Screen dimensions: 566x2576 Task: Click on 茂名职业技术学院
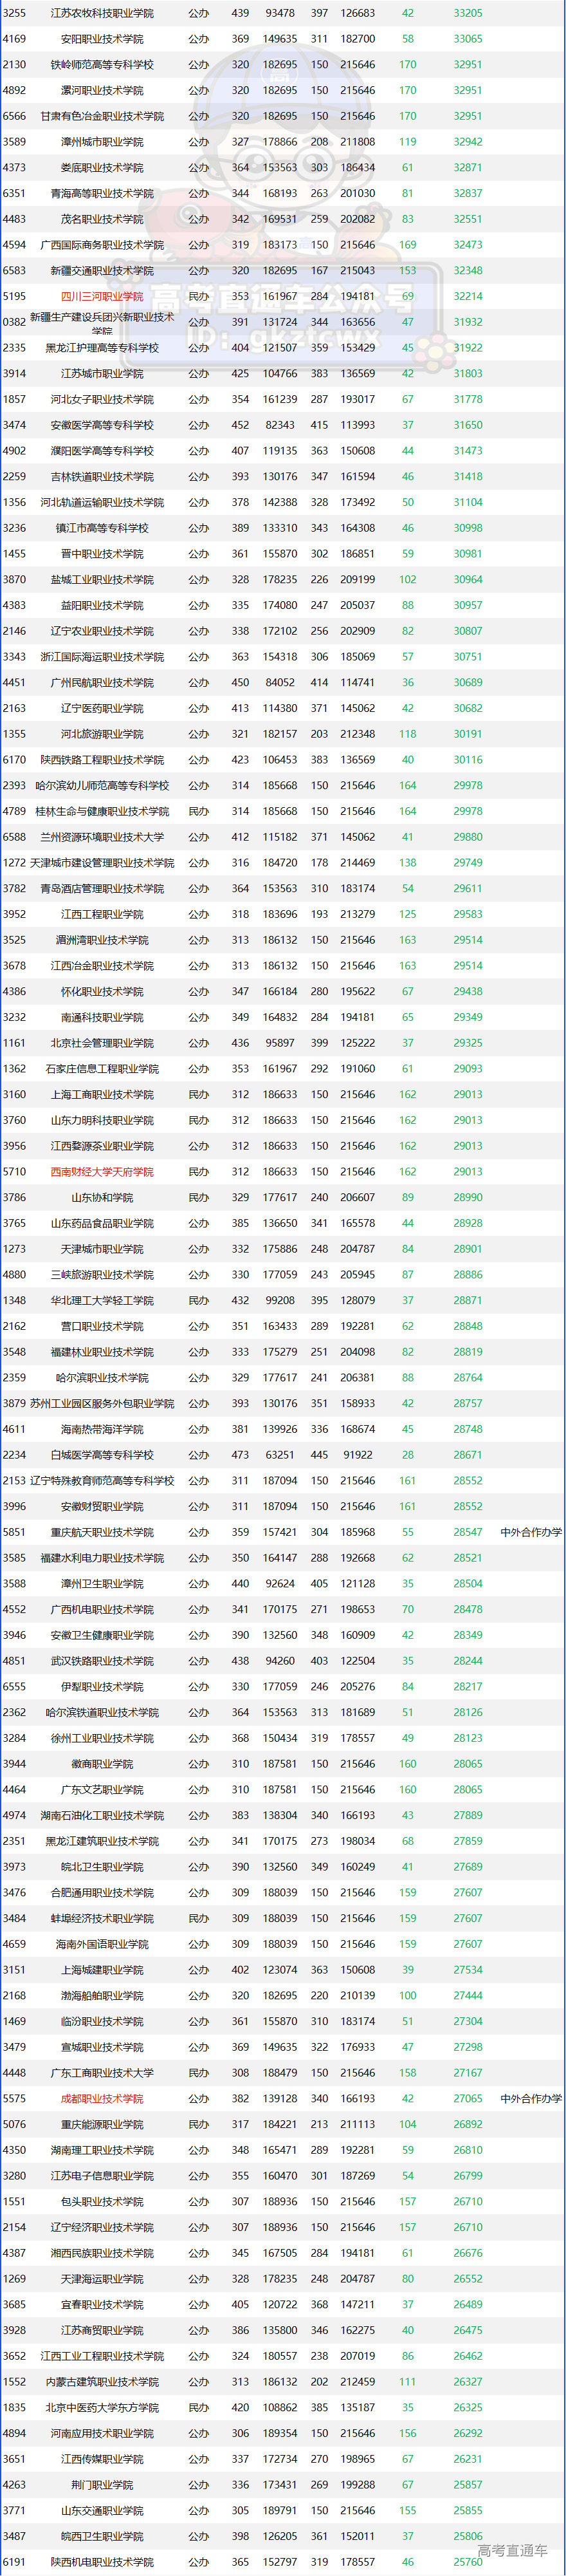pos(102,219)
